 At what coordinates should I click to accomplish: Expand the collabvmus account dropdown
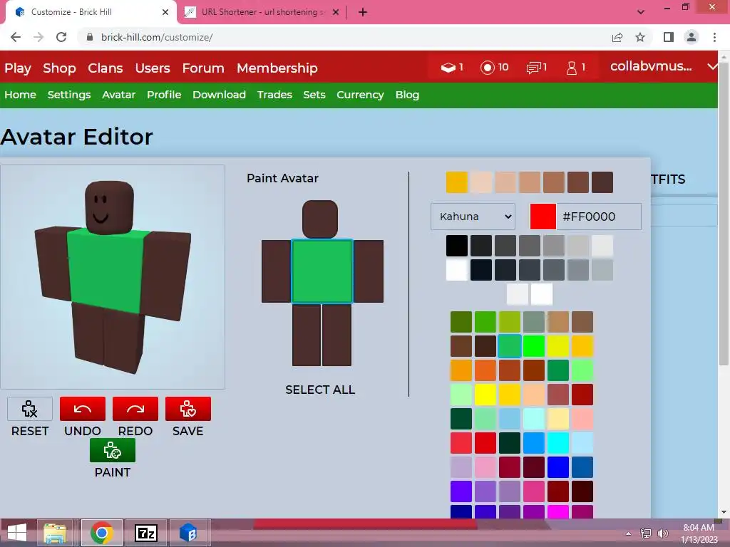coord(712,66)
